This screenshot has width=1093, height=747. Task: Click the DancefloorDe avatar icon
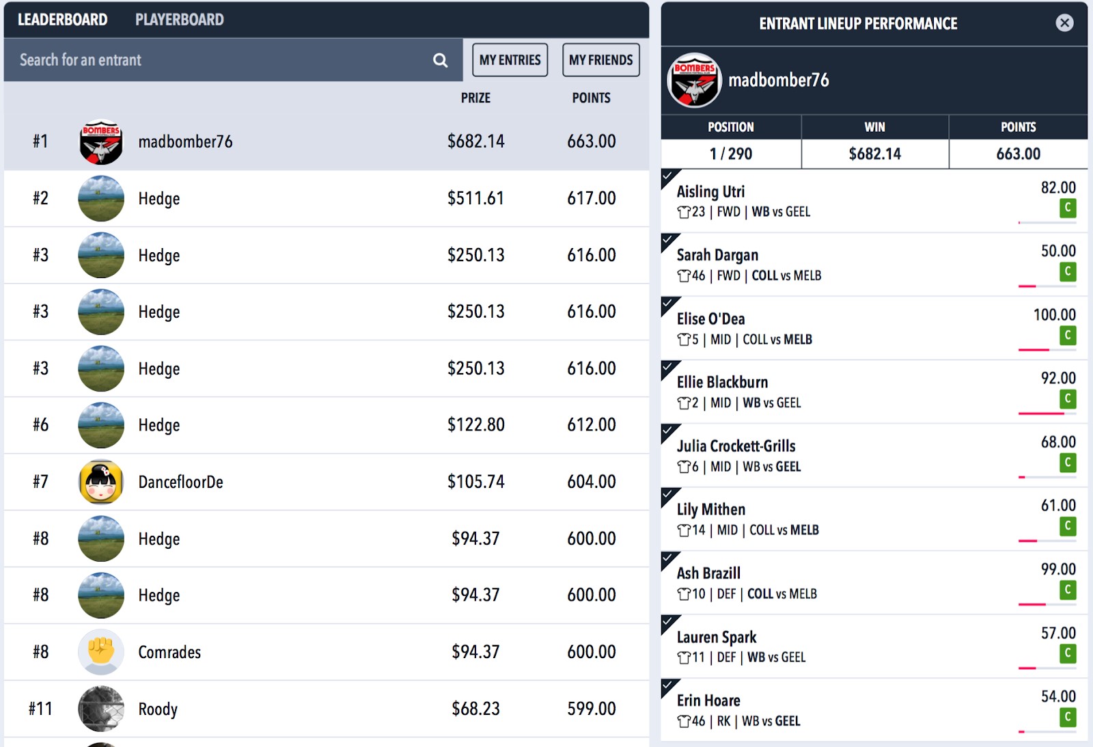click(101, 482)
